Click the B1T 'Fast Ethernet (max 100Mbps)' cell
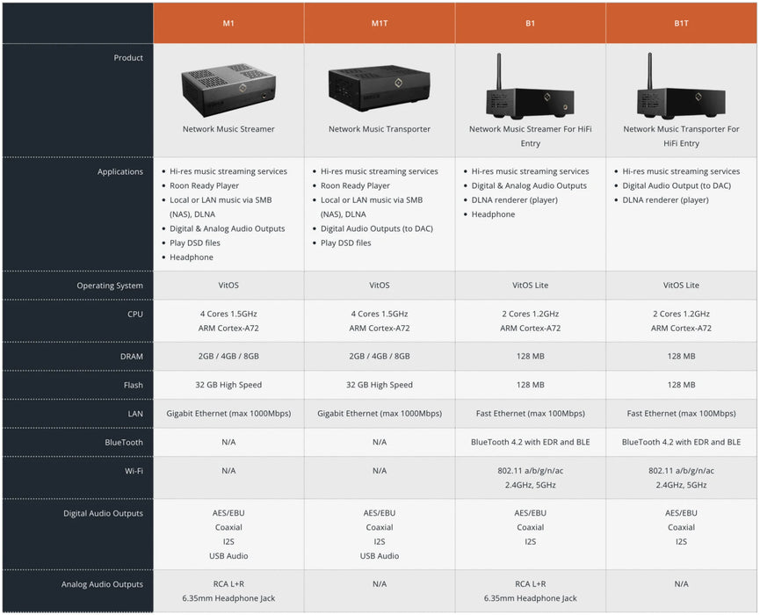 coord(681,414)
